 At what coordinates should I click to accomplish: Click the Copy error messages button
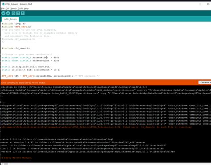coord(205,82)
